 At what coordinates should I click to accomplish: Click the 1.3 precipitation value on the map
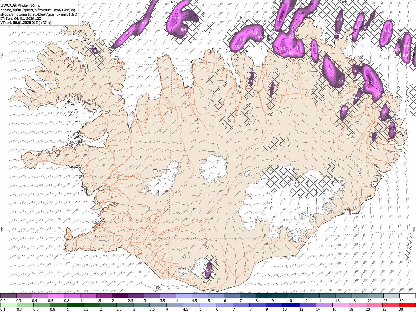(283, 49)
